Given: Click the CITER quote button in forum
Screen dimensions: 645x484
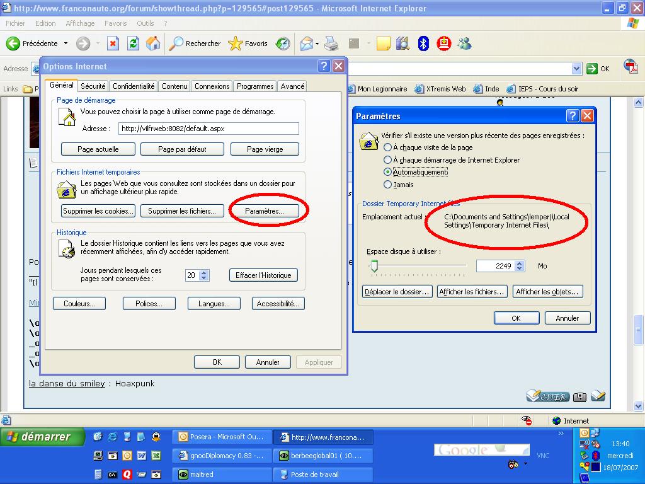Looking at the screenshot, I should [x=548, y=396].
